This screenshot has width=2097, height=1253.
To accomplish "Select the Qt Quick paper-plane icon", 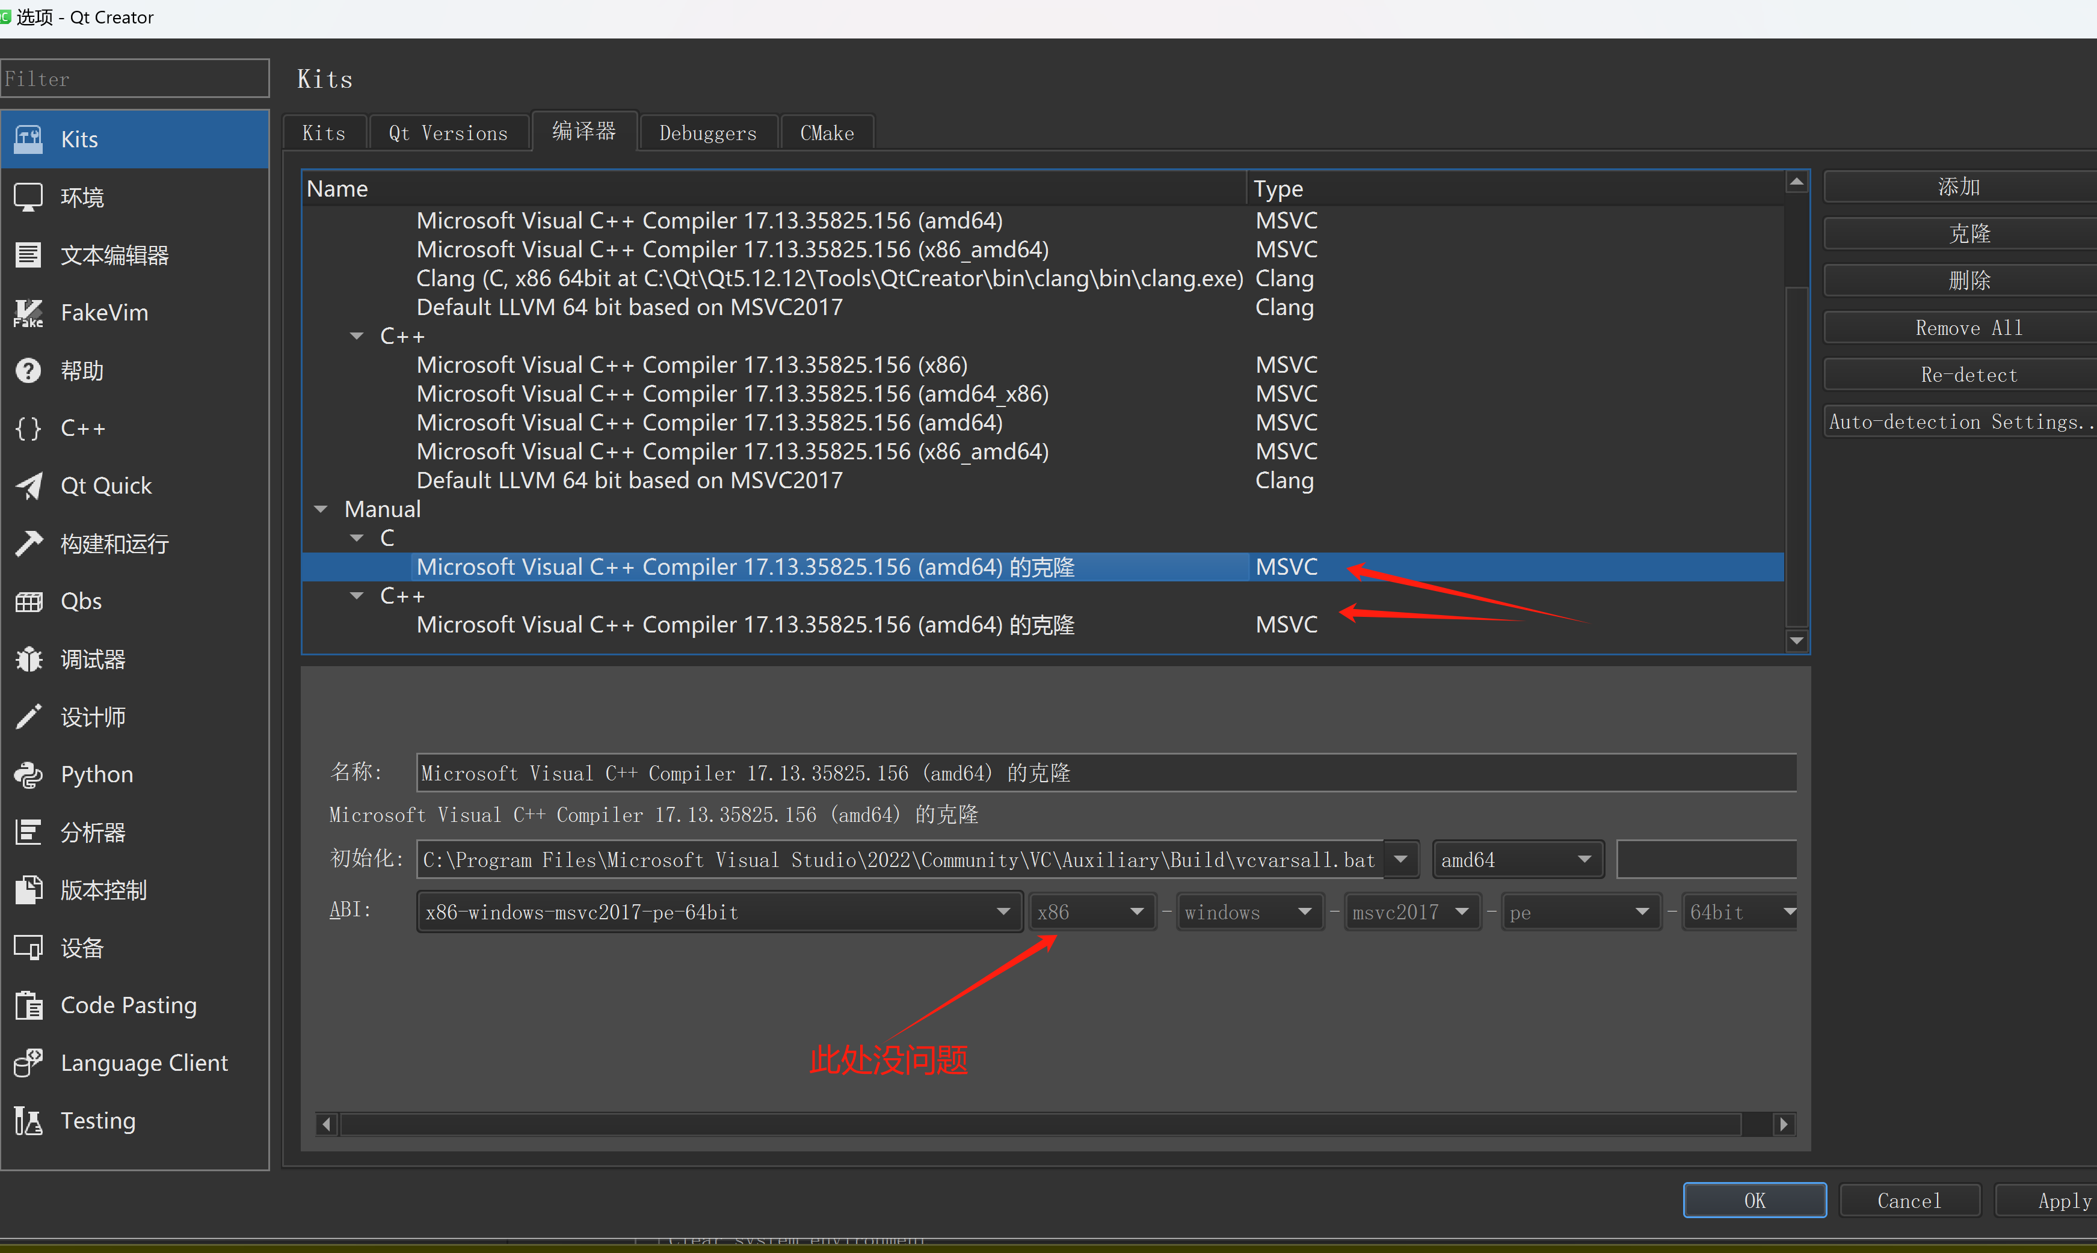I will pos(29,486).
